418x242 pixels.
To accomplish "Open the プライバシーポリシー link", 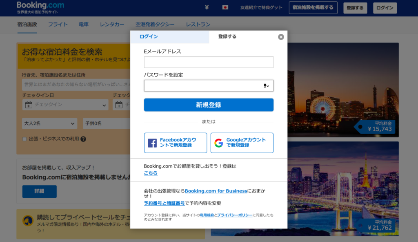I will [235, 215].
